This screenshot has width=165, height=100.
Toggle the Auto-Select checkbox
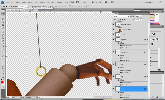(x=10, y=6)
